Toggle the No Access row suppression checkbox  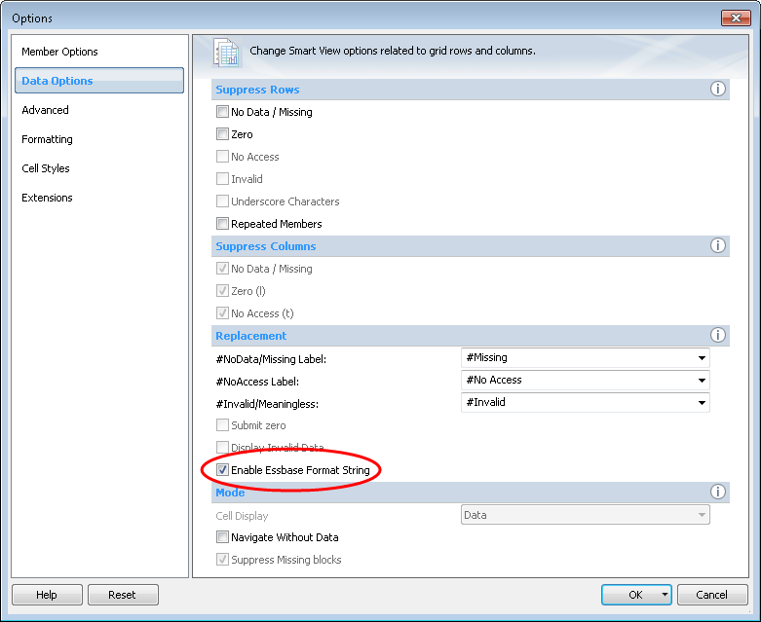[x=222, y=156]
